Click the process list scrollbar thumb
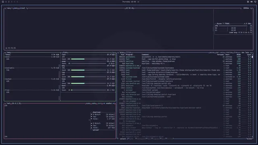The height and width of the screenshot is (145, 258). click(x=252, y=57)
